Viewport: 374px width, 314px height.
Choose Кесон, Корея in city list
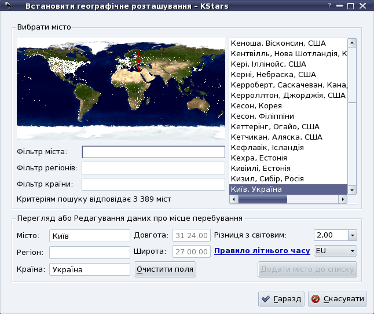(288, 105)
